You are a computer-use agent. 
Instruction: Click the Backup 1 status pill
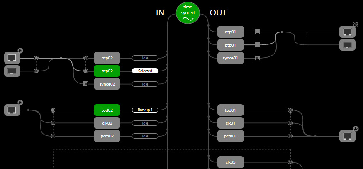145,110
